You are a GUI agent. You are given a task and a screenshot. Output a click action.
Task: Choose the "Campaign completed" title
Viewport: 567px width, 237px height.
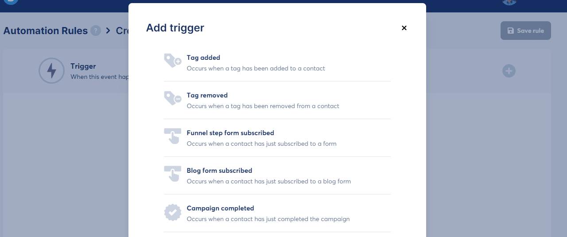[220, 208]
